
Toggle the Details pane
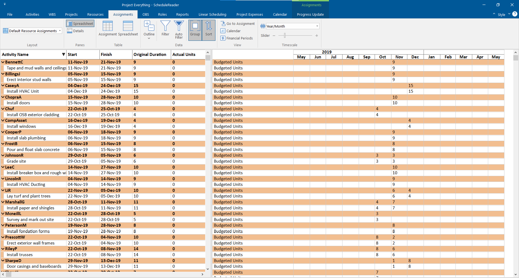pos(75,31)
